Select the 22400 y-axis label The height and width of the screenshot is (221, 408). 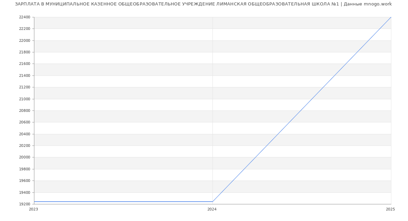pos(24,17)
